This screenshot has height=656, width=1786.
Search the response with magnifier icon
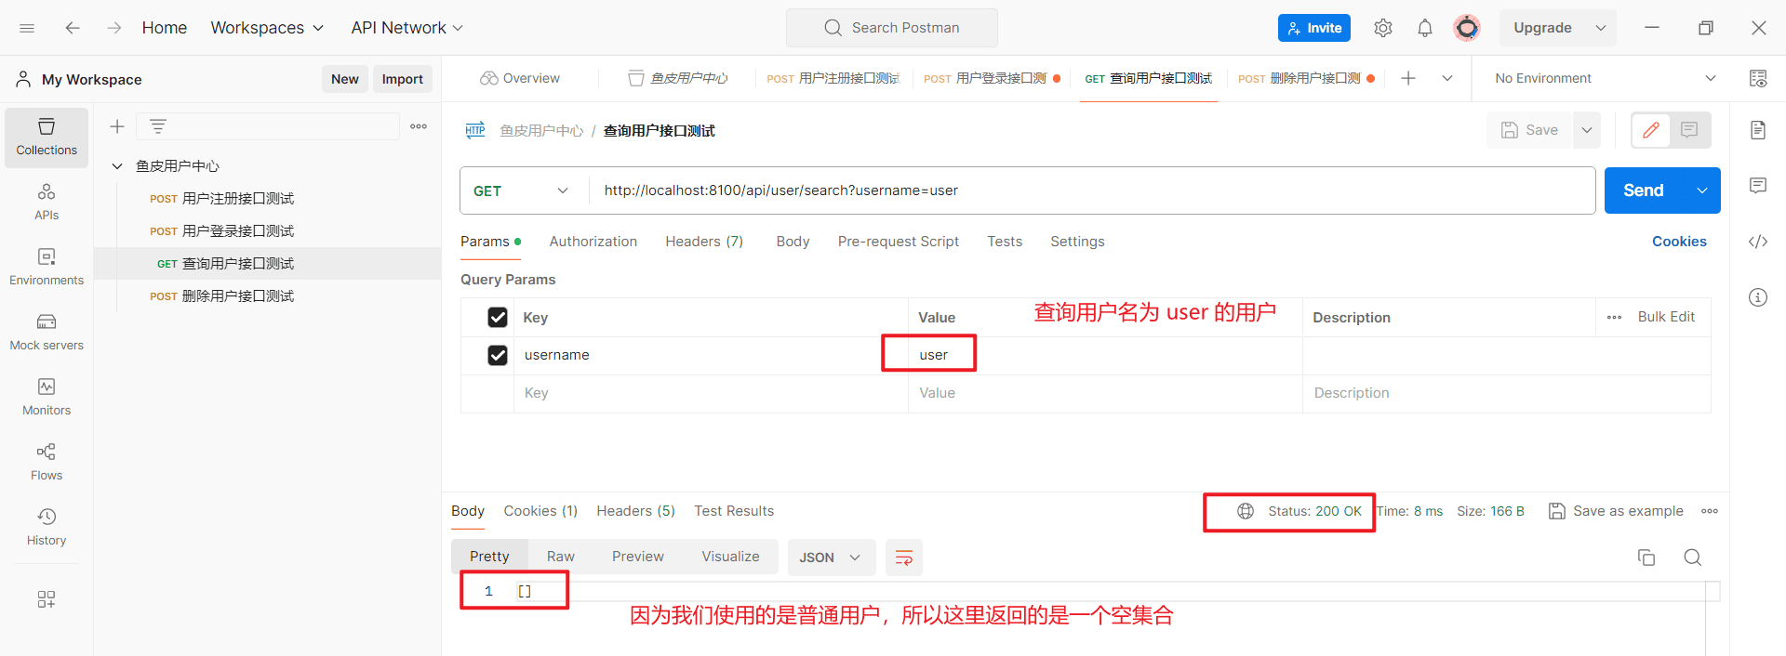(x=1692, y=558)
